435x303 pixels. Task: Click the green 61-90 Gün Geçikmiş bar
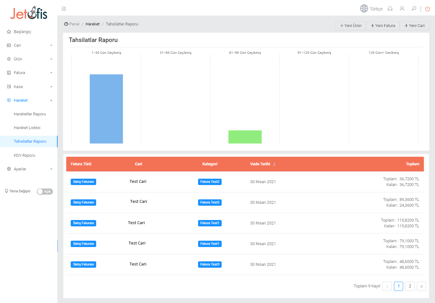(245, 137)
